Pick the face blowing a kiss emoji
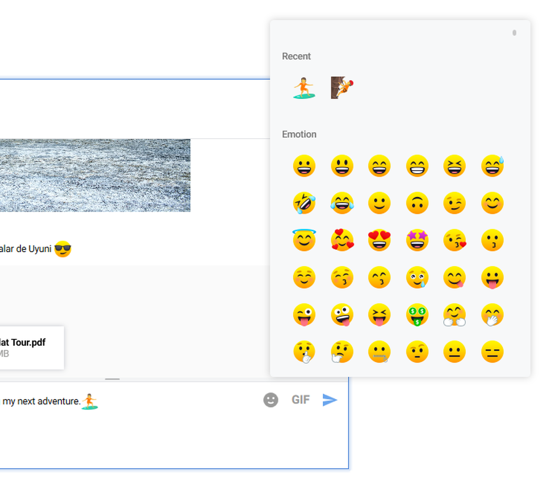The width and height of the screenshot is (552, 478). click(x=455, y=240)
